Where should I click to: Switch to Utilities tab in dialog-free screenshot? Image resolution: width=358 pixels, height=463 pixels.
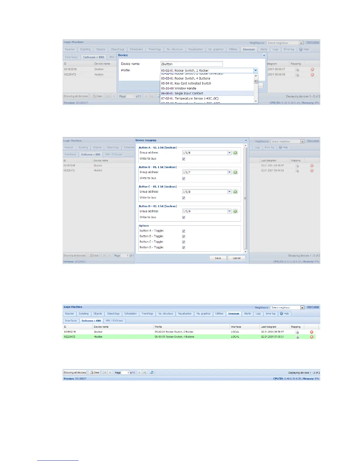coord(219,314)
